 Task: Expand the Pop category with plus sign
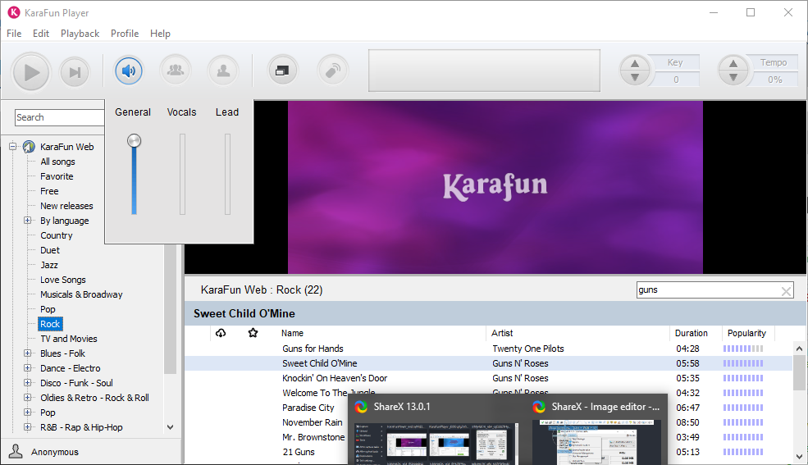(28, 413)
